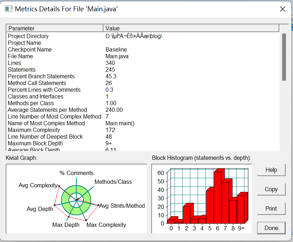Select Line Number of Most Complex Method row
Screen dimensions: 293x242
pos(143,117)
